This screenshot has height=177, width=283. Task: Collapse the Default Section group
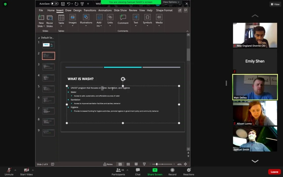pyautogui.click(x=39, y=38)
